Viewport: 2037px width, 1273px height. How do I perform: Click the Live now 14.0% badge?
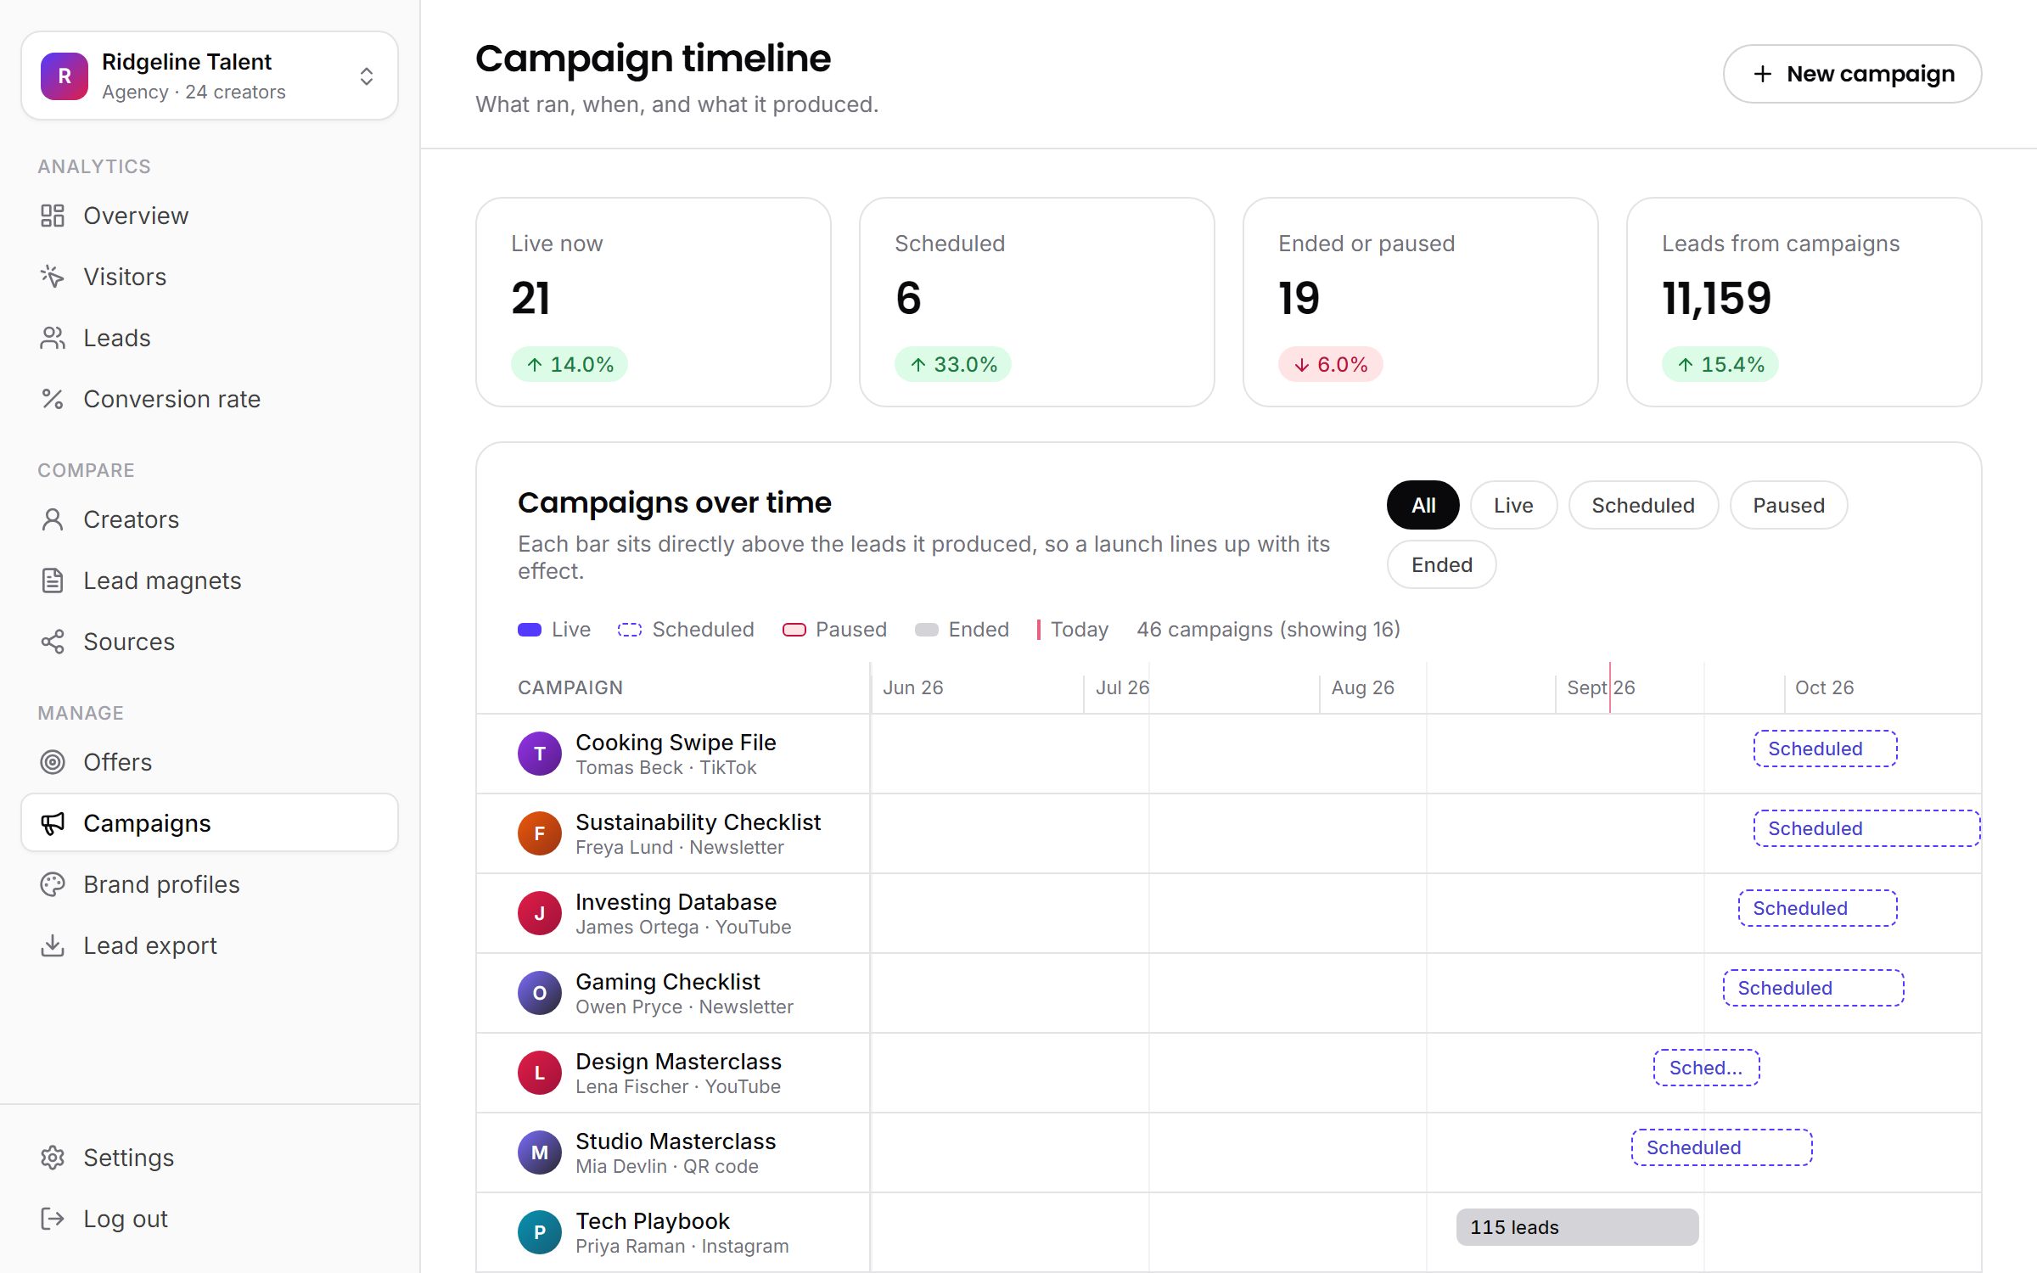(x=570, y=364)
